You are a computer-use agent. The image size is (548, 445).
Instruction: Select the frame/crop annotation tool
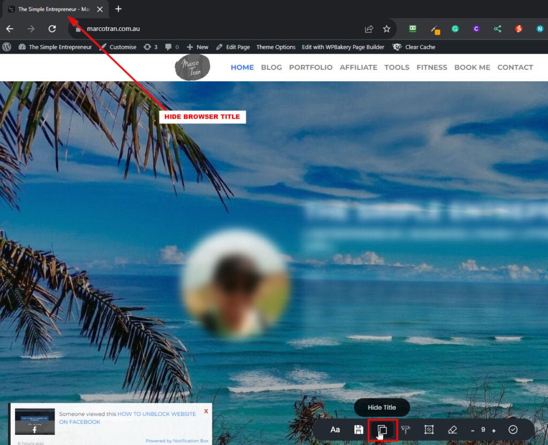click(x=429, y=429)
